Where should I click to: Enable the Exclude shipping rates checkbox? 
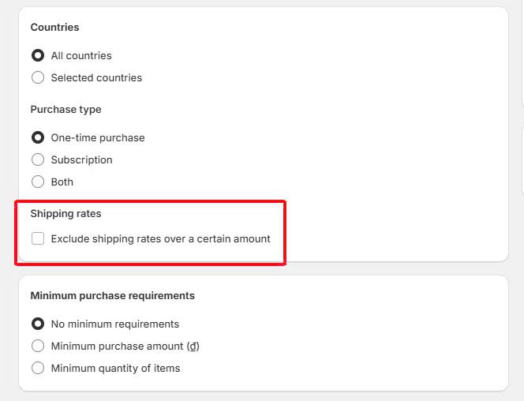(x=38, y=238)
